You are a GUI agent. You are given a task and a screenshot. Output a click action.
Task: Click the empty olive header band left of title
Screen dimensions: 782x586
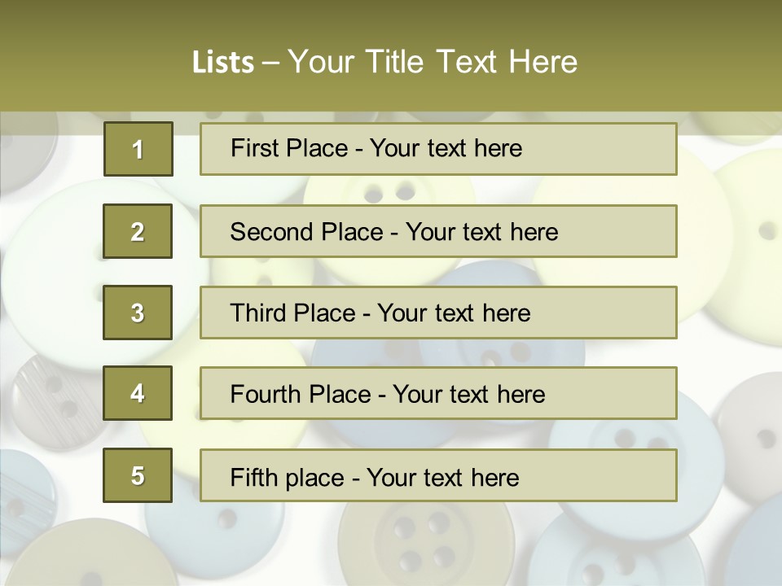[90, 57]
